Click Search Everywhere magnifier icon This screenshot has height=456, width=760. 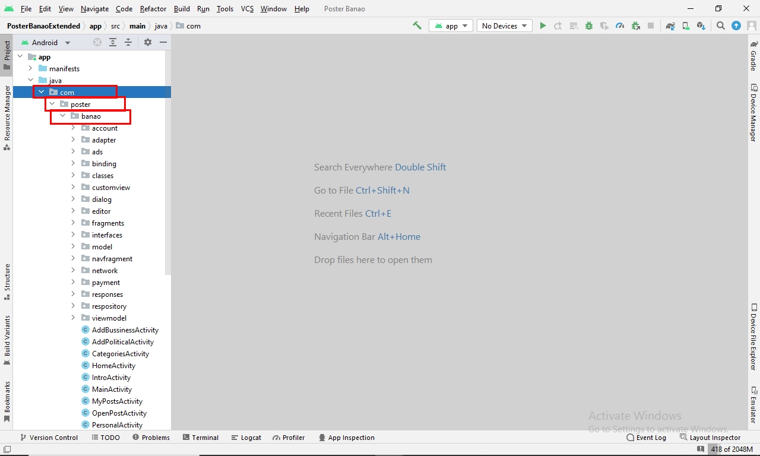click(720, 26)
